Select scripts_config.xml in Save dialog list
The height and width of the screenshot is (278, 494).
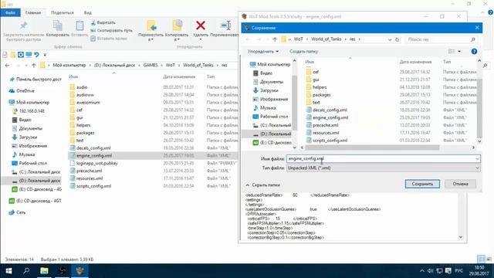pos(330,141)
